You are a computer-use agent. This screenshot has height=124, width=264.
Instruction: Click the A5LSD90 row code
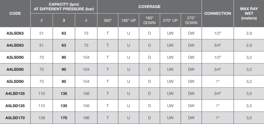(15, 81)
